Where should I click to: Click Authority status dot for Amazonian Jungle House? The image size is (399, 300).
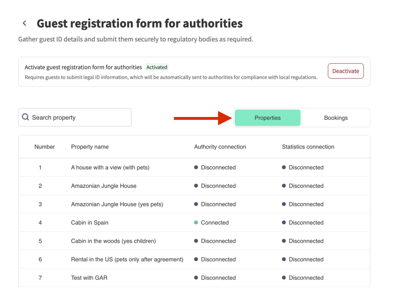196,186
